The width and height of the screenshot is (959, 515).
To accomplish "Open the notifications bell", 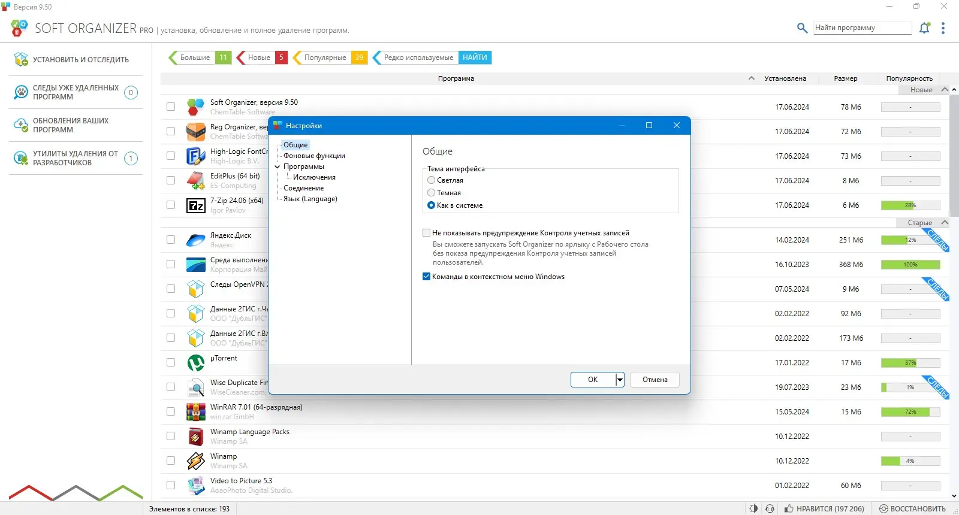I will point(925,28).
